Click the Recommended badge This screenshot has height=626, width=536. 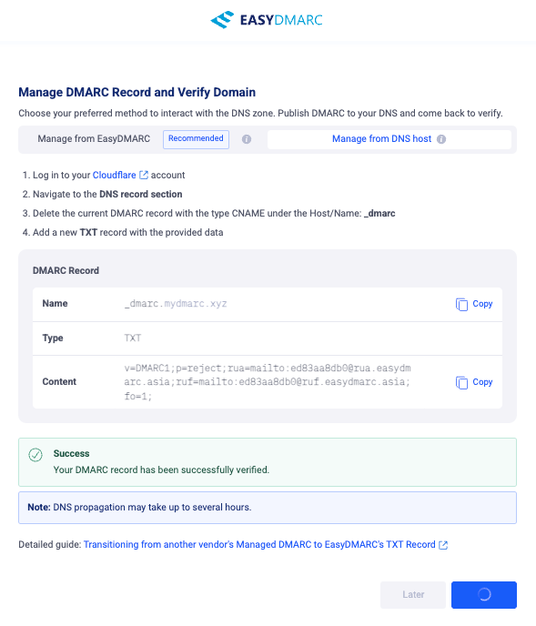196,139
